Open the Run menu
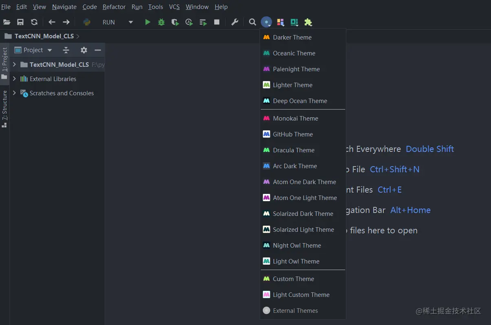The image size is (491, 325). click(137, 7)
